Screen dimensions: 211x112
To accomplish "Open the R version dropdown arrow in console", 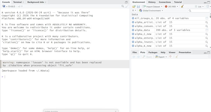I will click(7, 7).
